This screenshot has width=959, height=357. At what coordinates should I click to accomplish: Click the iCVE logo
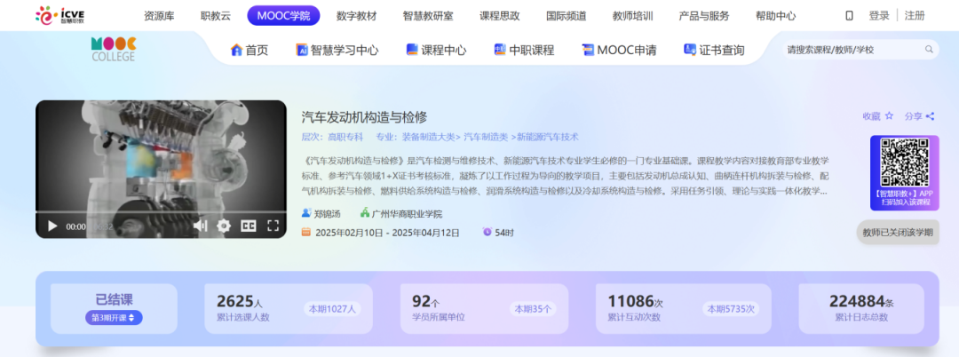[58, 15]
